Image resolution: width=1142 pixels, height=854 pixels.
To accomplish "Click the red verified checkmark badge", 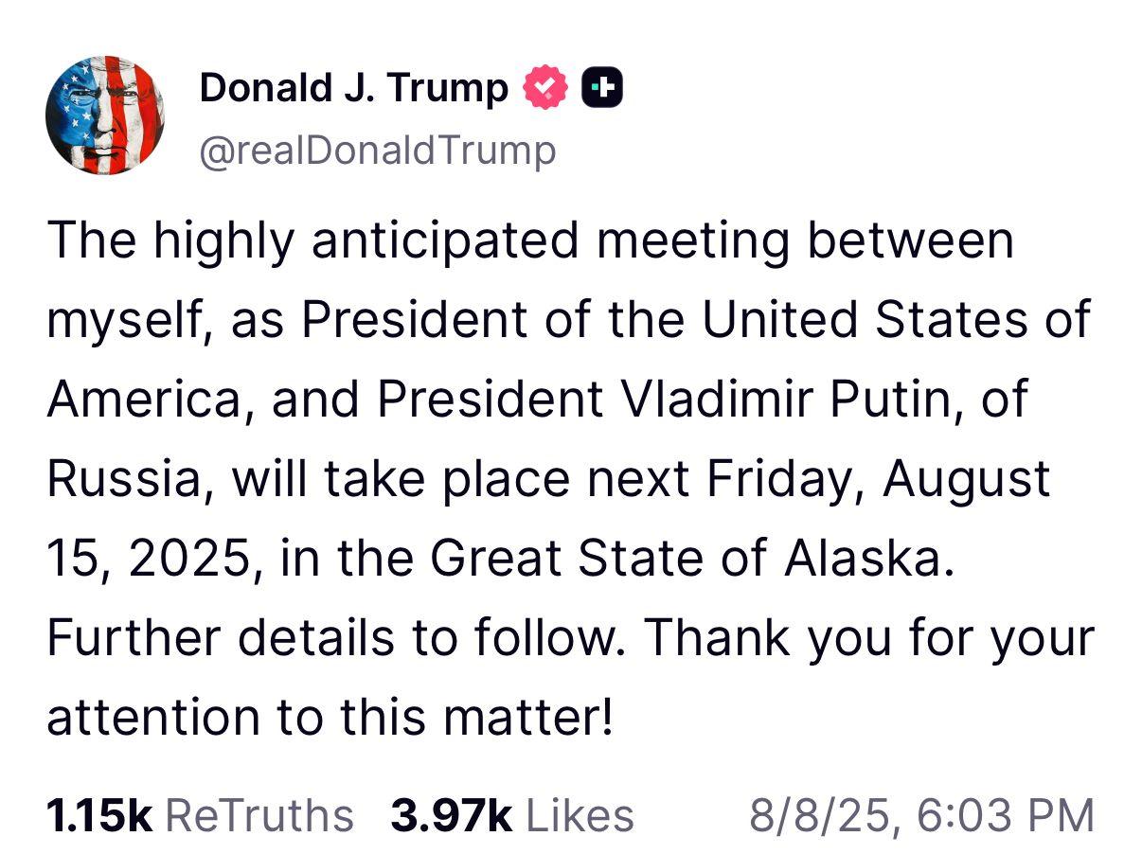I will click(547, 88).
